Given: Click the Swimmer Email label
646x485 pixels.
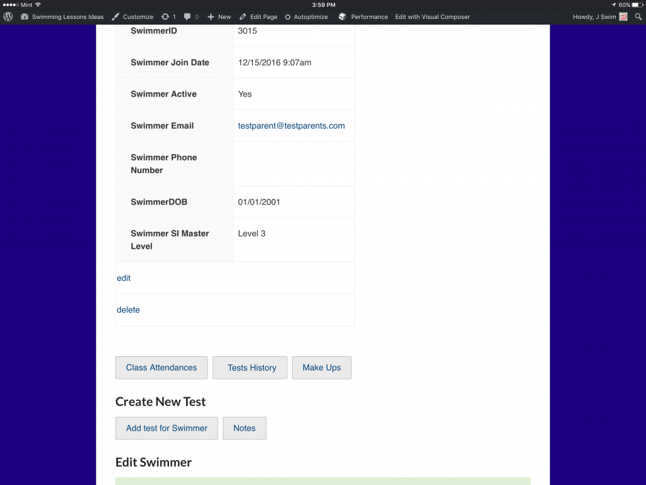Looking at the screenshot, I should (162, 126).
